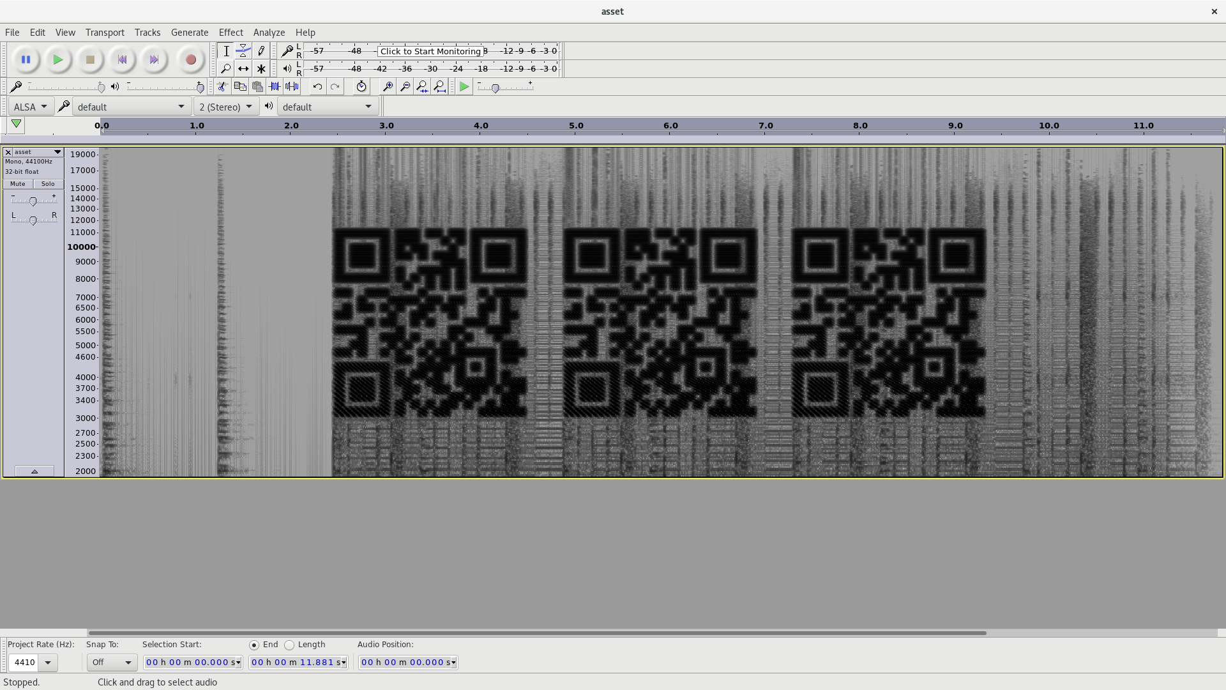Viewport: 1226px width, 690px height.
Task: Click the green timeline pin triangle
Action: [x=16, y=125]
